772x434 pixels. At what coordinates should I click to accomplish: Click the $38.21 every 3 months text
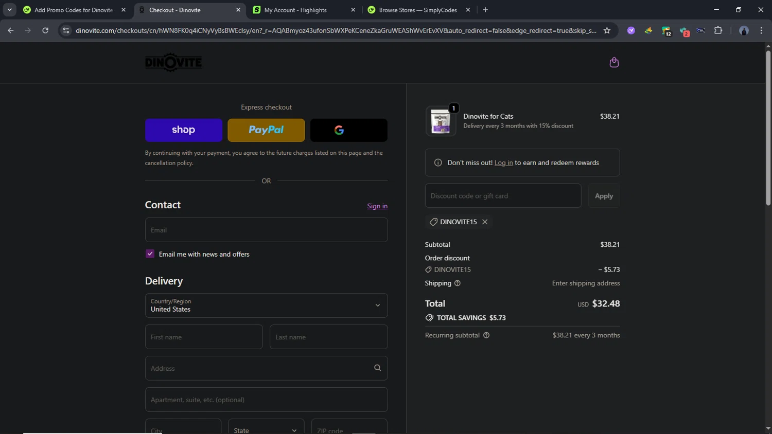tap(586, 335)
